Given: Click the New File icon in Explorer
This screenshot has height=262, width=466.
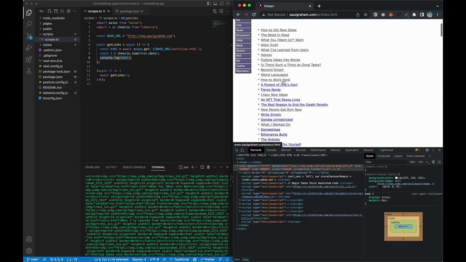Looking at the screenshot, I should [x=50, y=11].
